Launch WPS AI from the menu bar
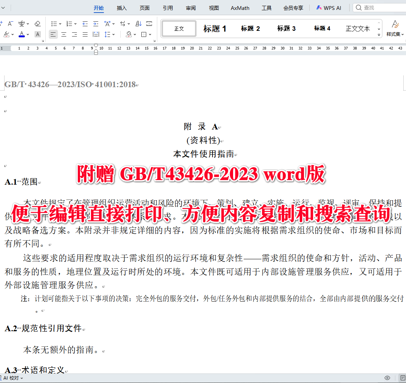 (x=328, y=8)
